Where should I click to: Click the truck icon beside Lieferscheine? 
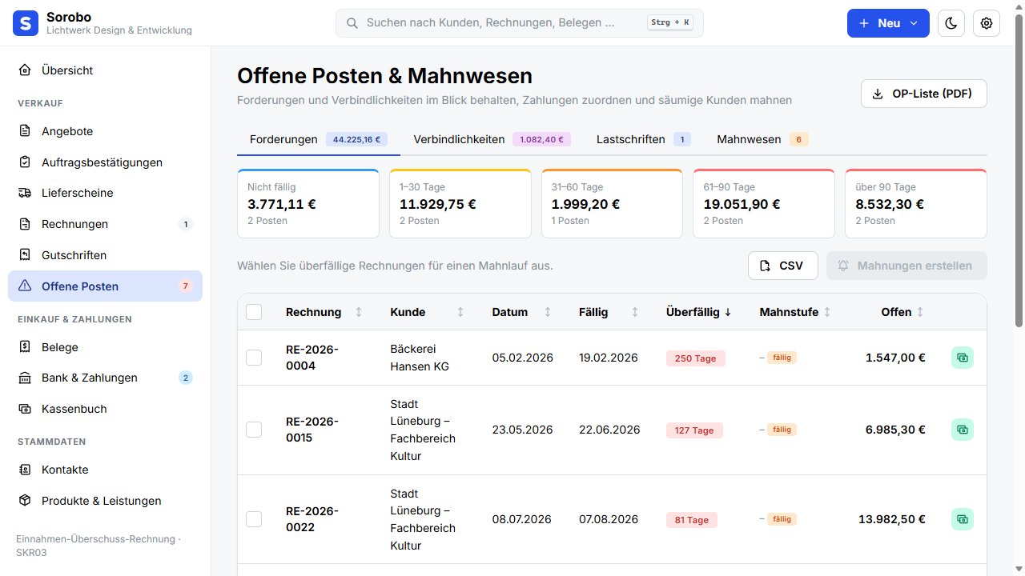pos(25,193)
